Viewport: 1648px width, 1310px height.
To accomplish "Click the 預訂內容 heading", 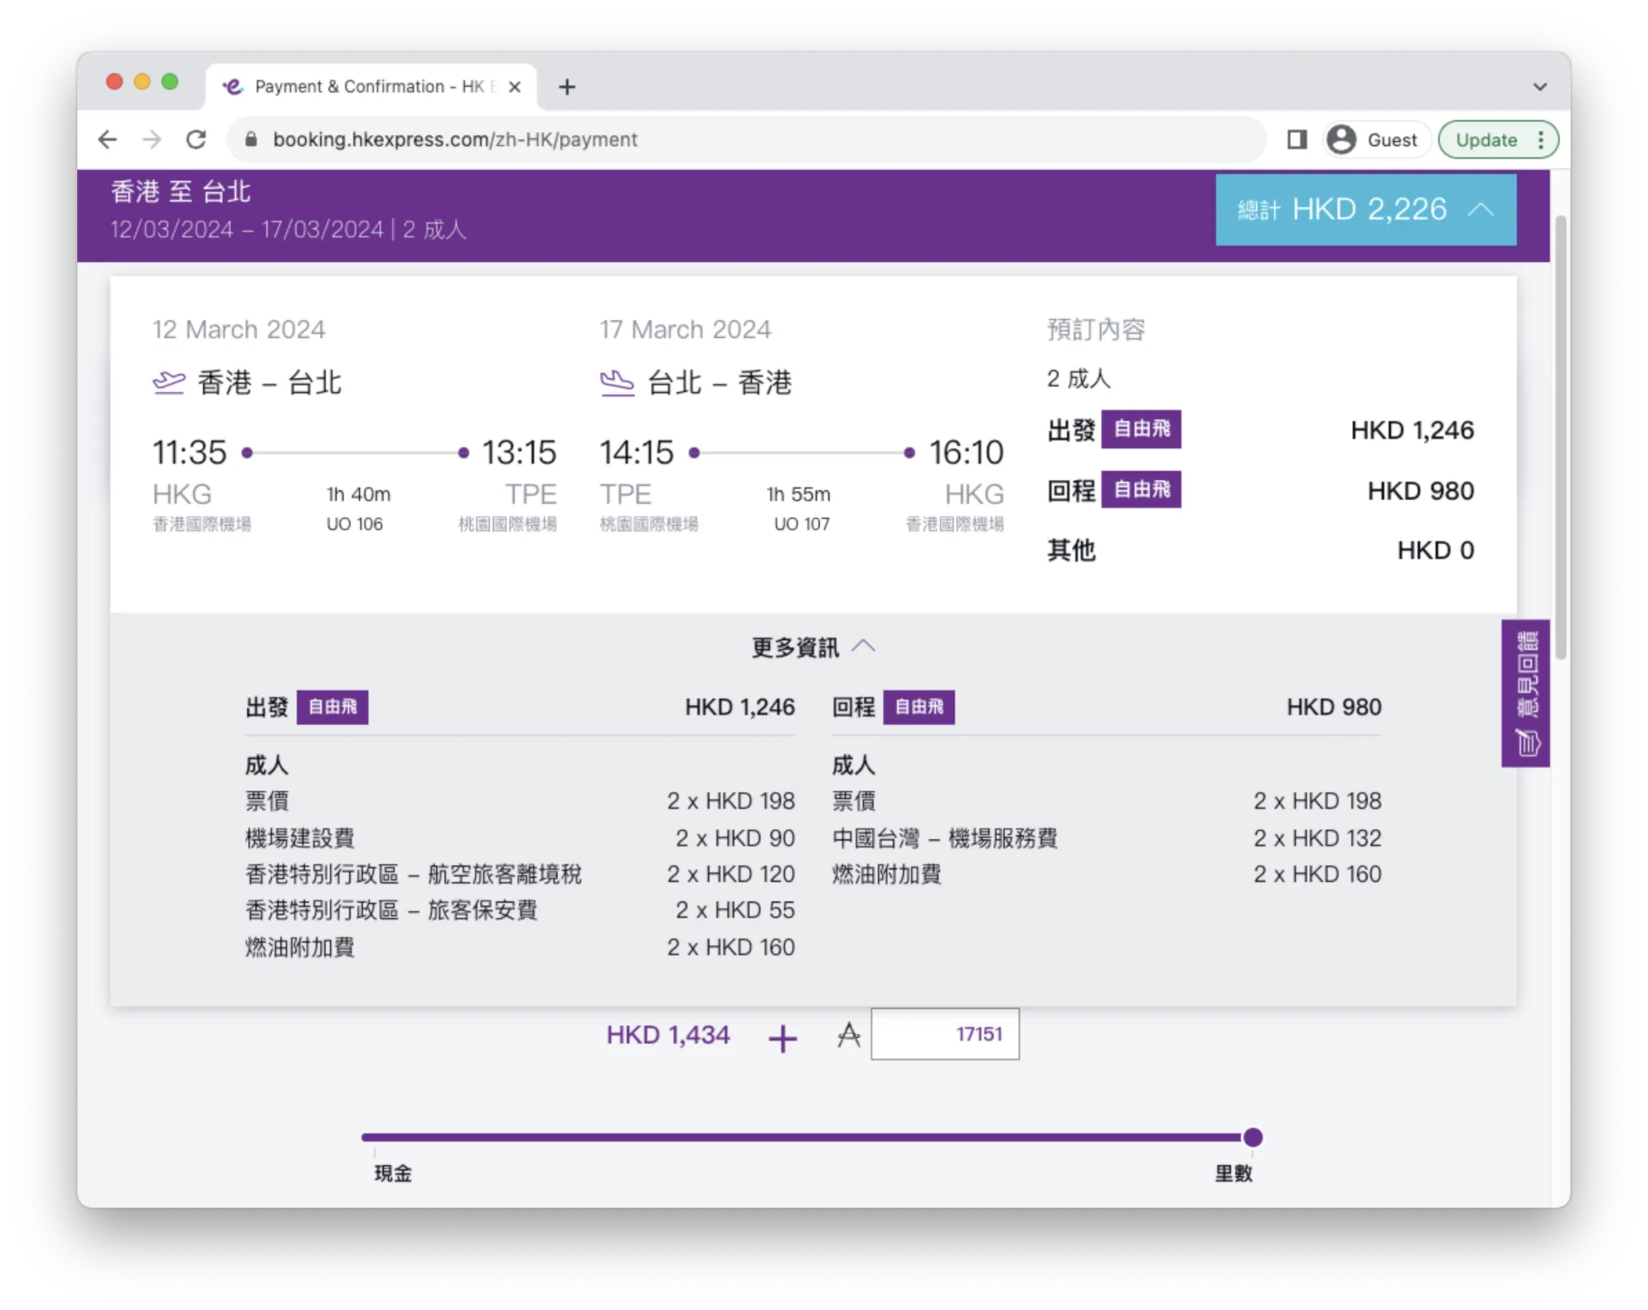I will [x=1096, y=329].
